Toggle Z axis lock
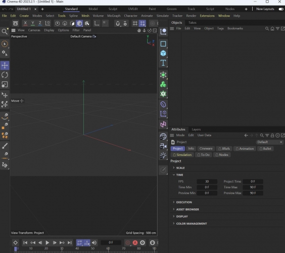285x253 pixels. (x=40, y=23)
